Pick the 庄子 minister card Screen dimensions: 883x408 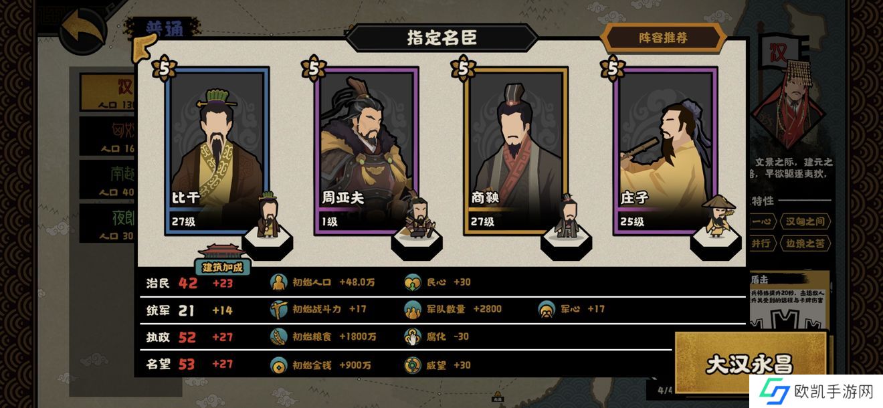[x=666, y=150]
